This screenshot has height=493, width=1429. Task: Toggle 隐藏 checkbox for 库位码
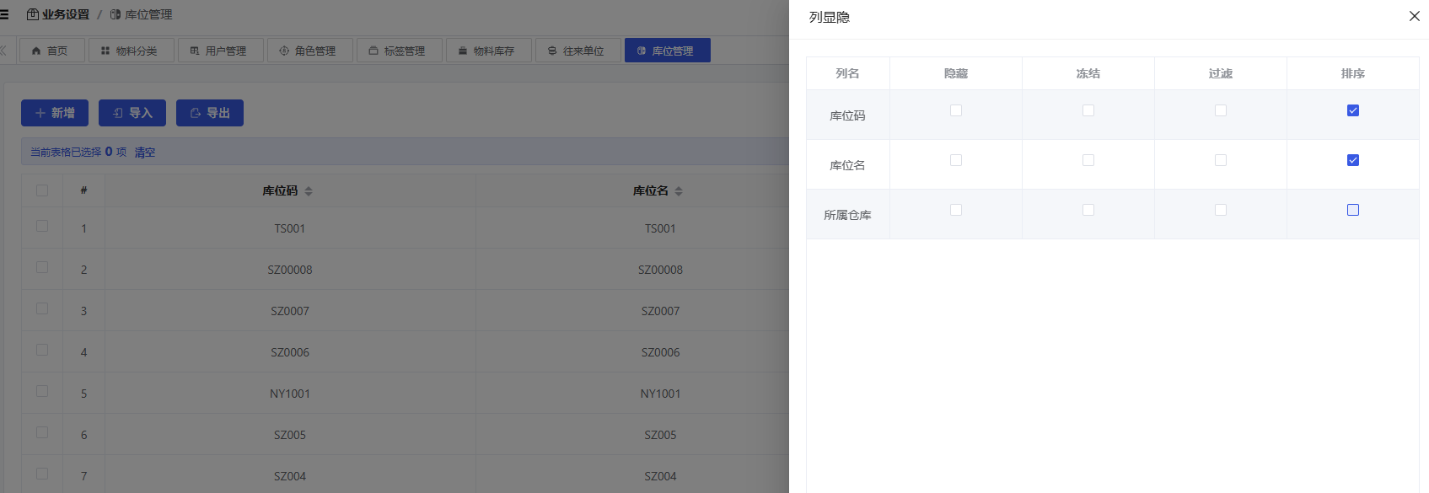[956, 110]
